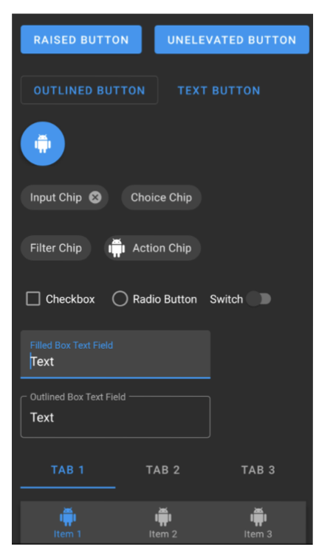Select Item 3 Android icon in bottom navigation
Viewport: 316px width, 556px height.
[x=258, y=517]
